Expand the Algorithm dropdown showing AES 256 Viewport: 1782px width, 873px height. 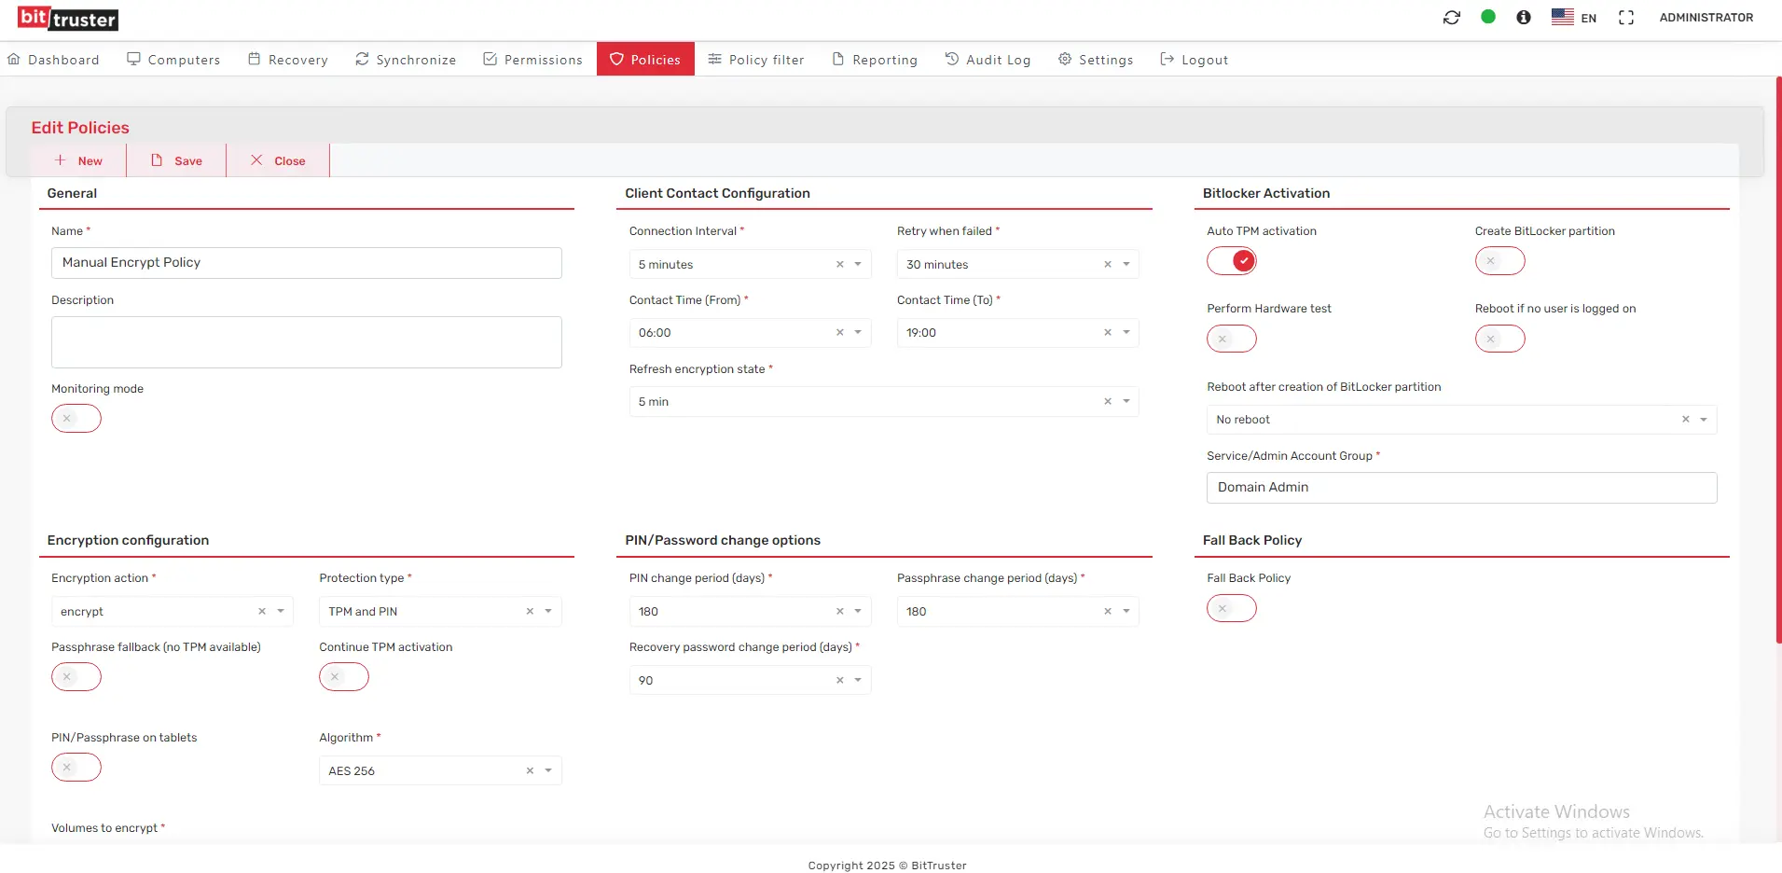(x=548, y=770)
